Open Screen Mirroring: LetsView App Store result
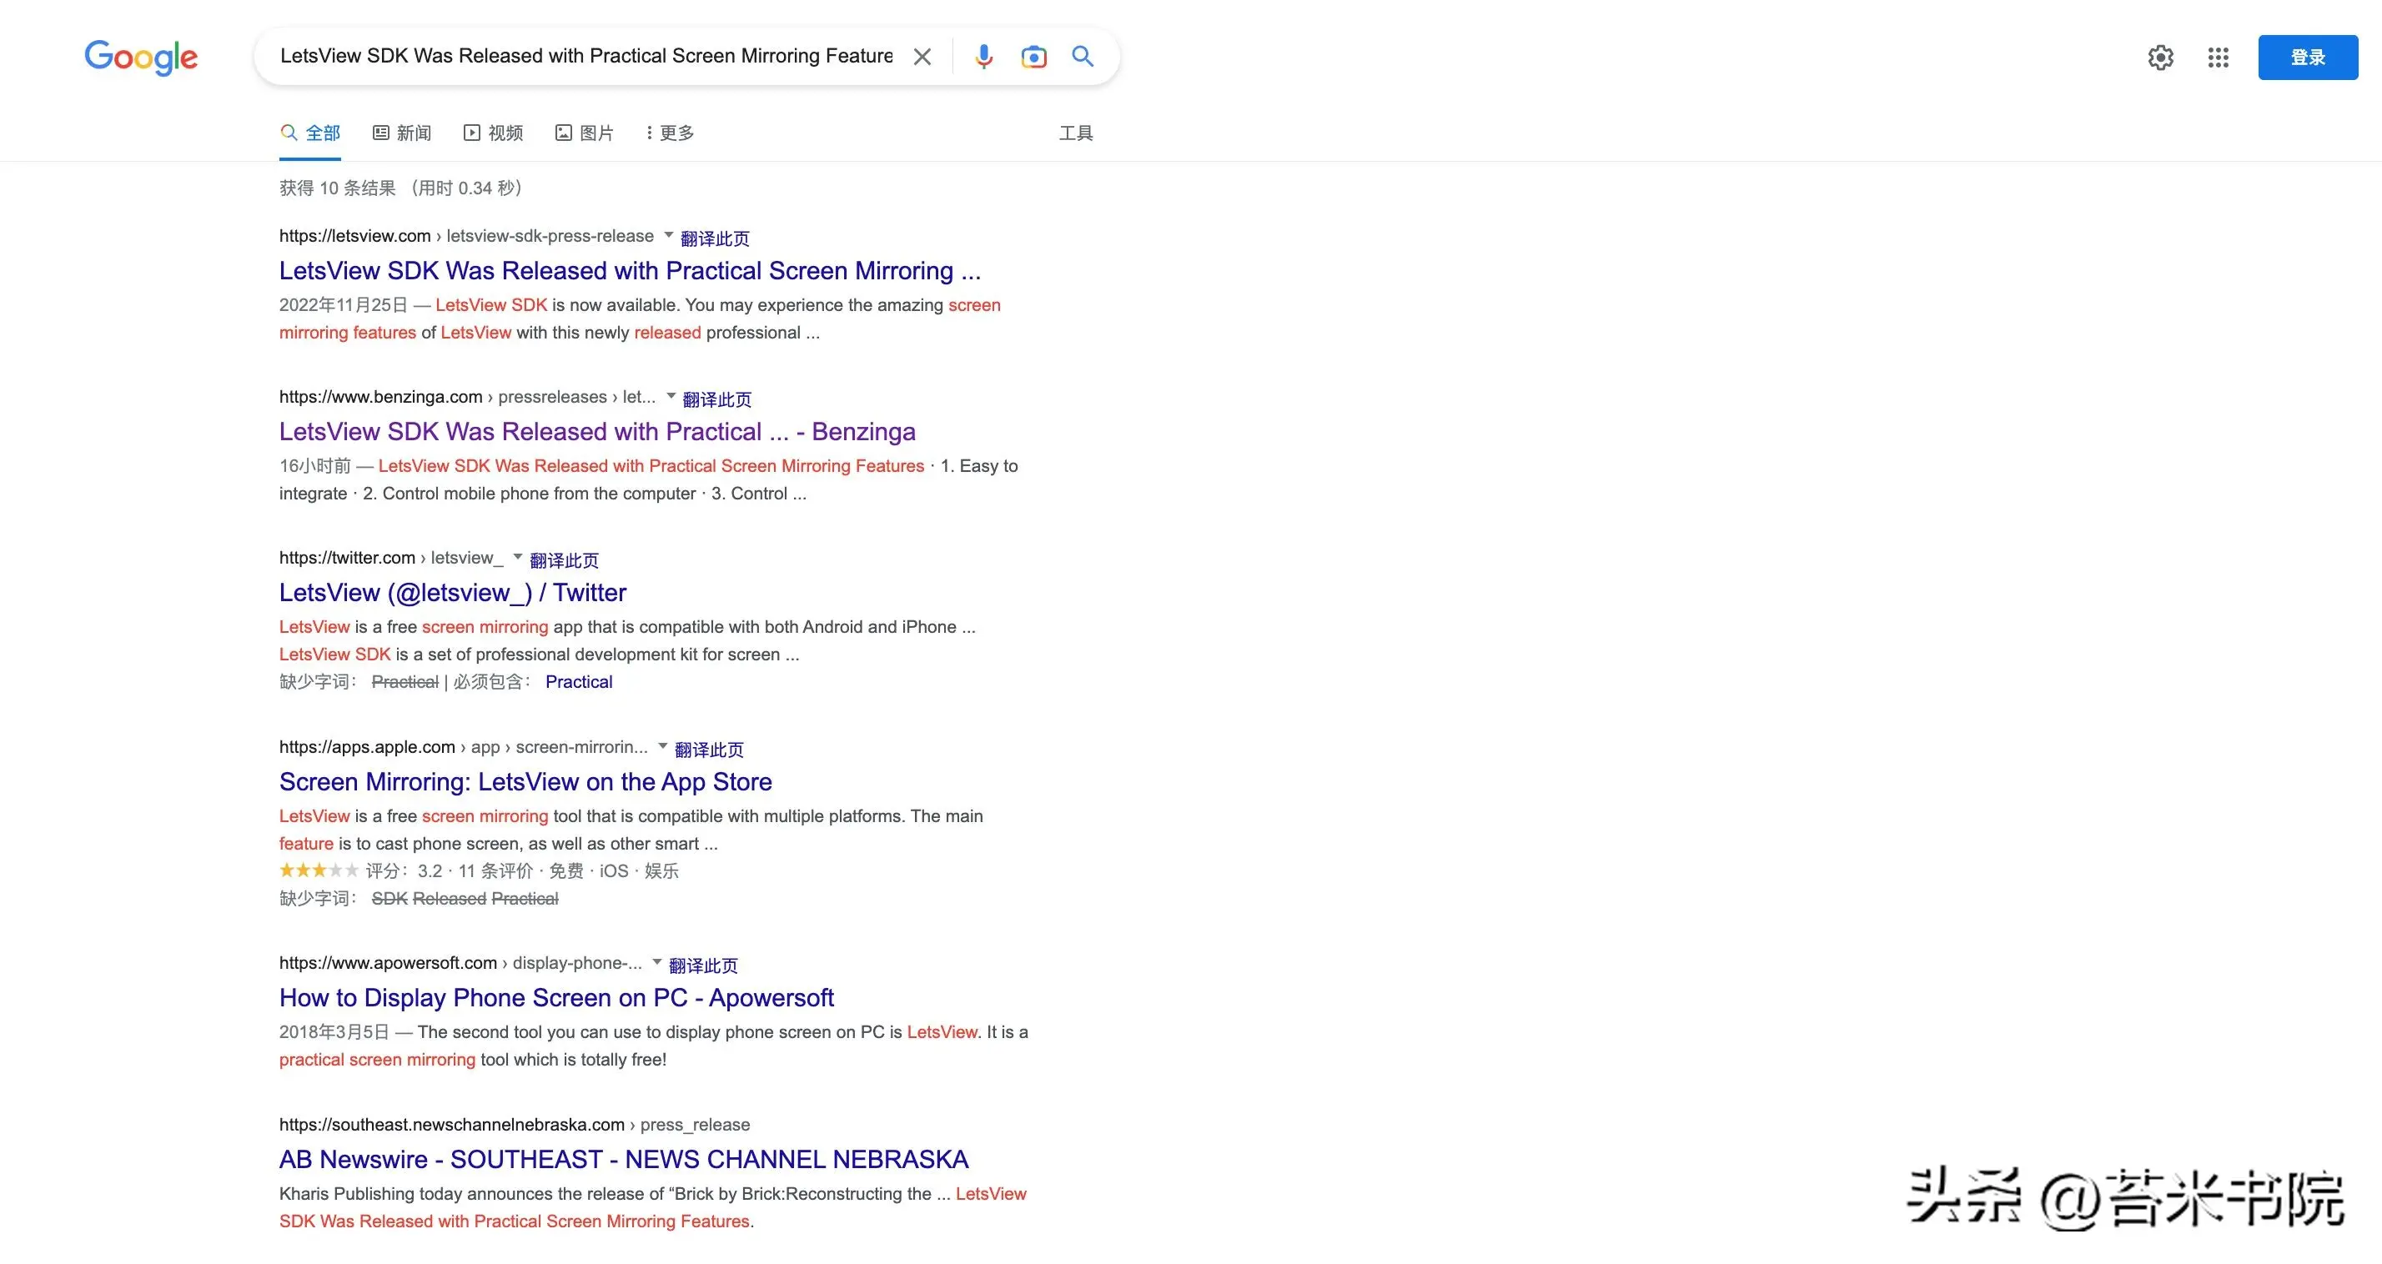This screenshot has width=2382, height=1264. [525, 782]
